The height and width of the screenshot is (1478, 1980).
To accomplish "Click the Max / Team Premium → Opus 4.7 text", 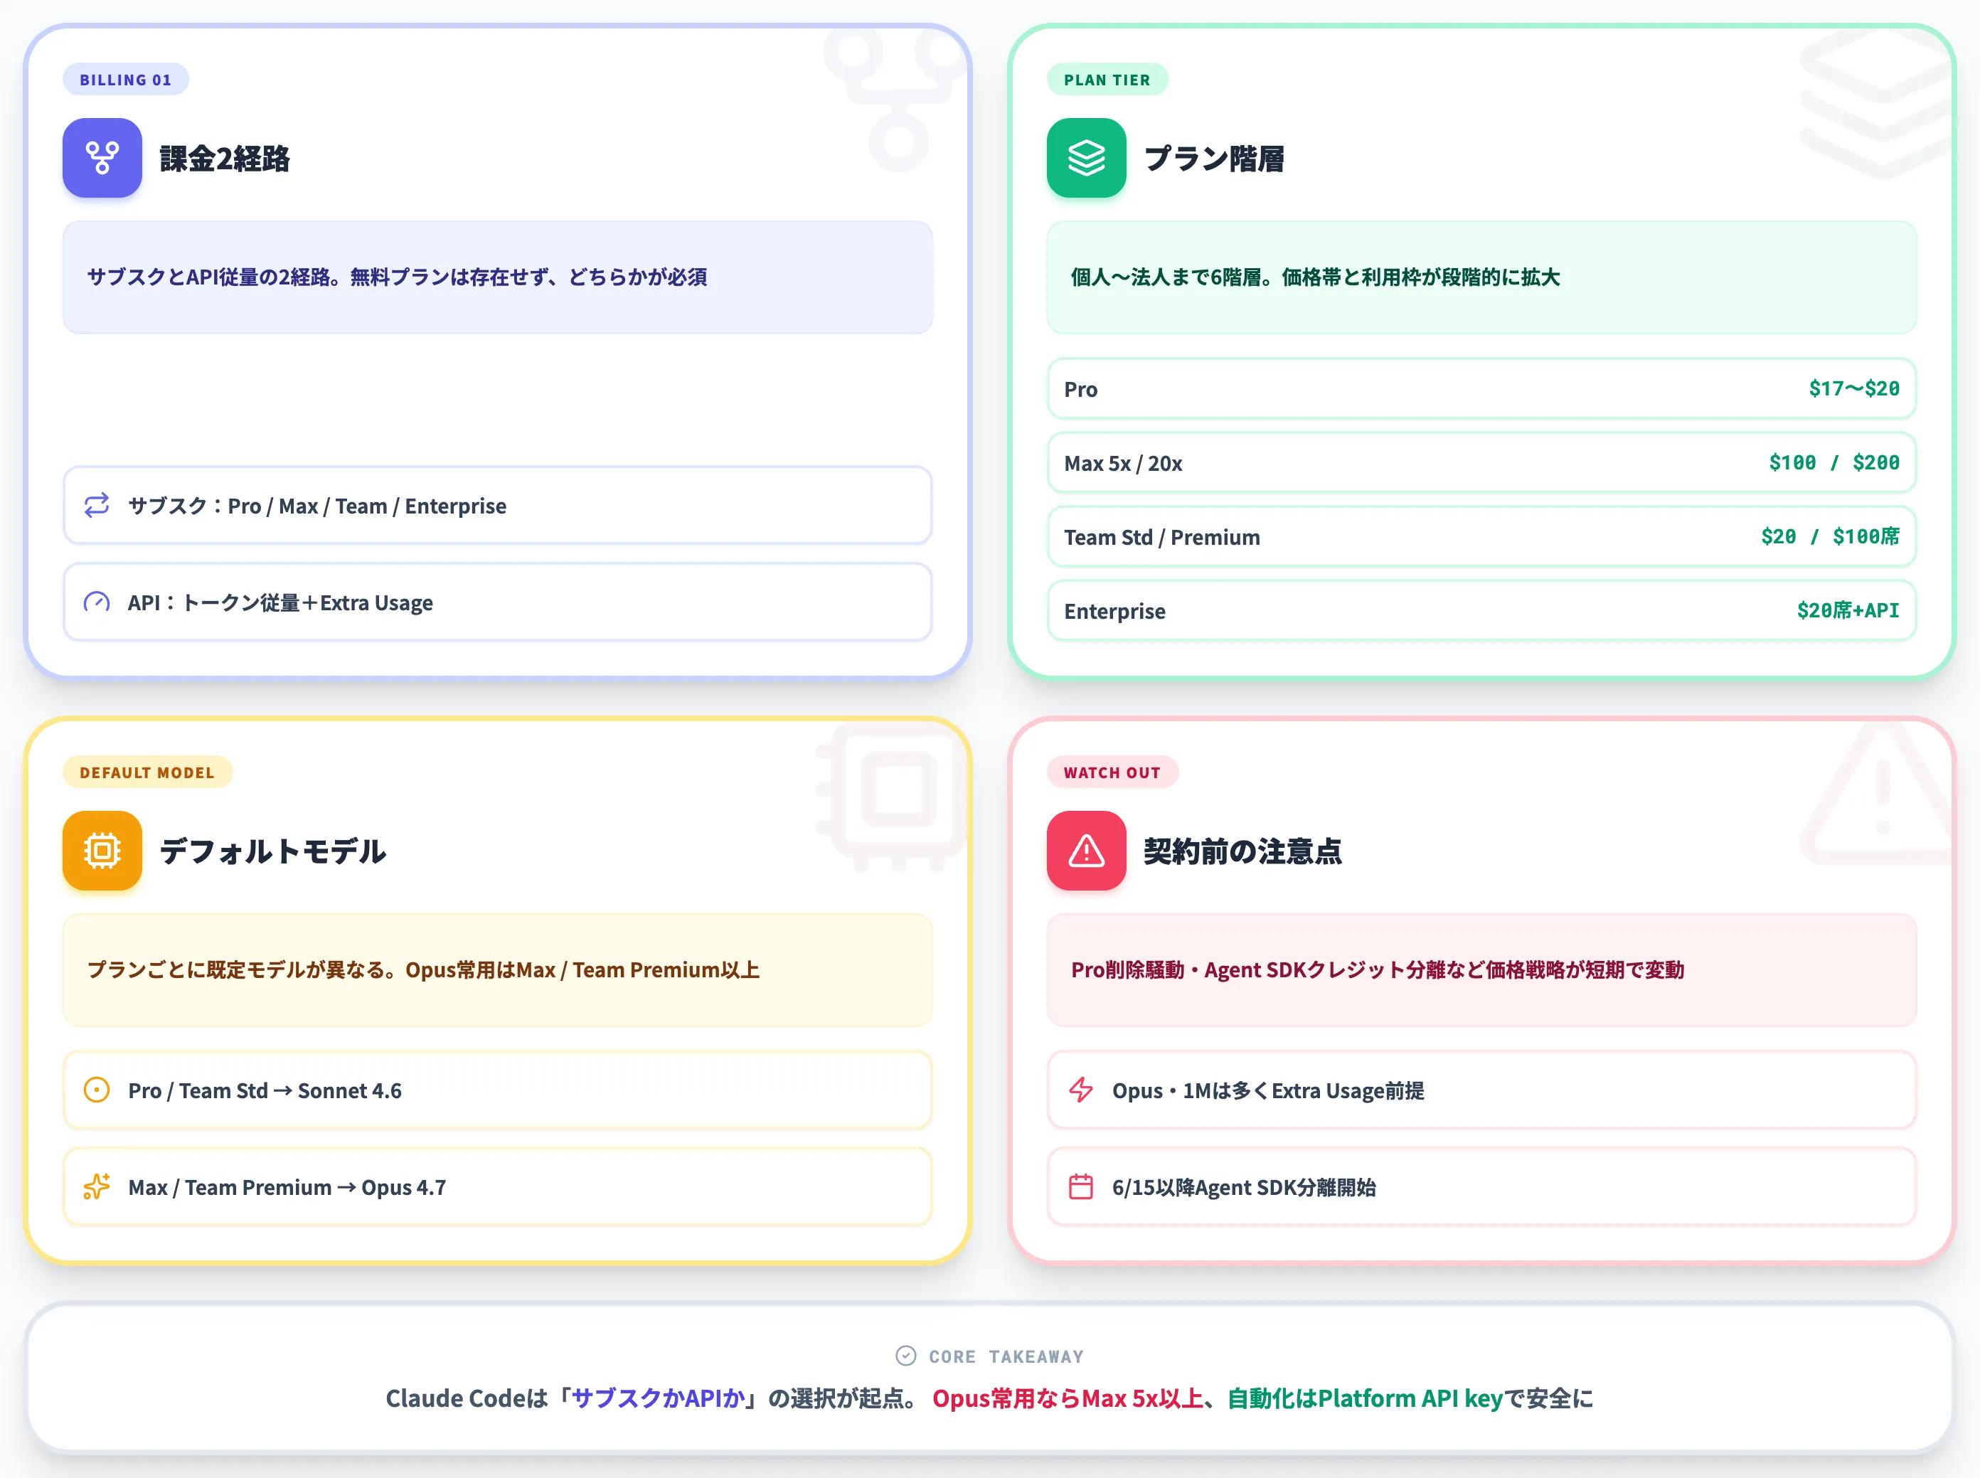I will coord(287,1186).
